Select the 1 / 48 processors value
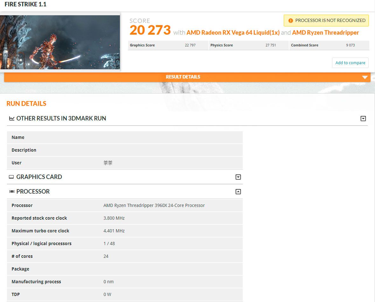 tap(109, 244)
